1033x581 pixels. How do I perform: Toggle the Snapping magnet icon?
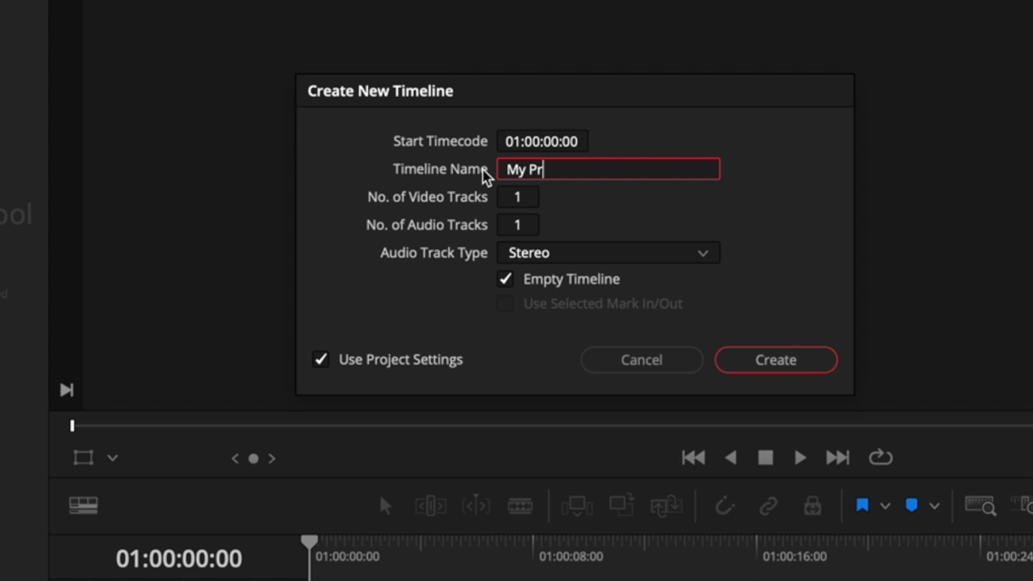pyautogui.click(x=724, y=506)
